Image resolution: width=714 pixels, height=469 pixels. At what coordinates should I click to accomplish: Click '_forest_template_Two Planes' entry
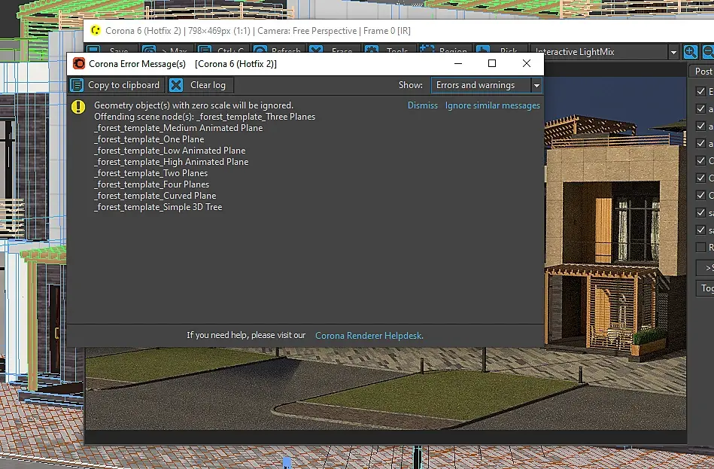pos(150,173)
